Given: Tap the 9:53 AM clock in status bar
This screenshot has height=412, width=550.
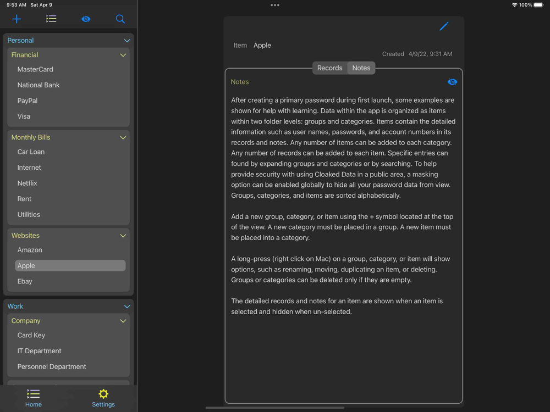Looking at the screenshot, I should [x=16, y=5].
